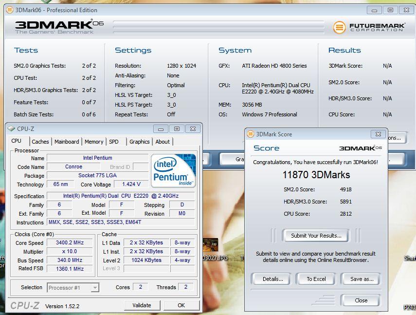
Task: Click the CPU Score value 2812
Action: click(346, 214)
